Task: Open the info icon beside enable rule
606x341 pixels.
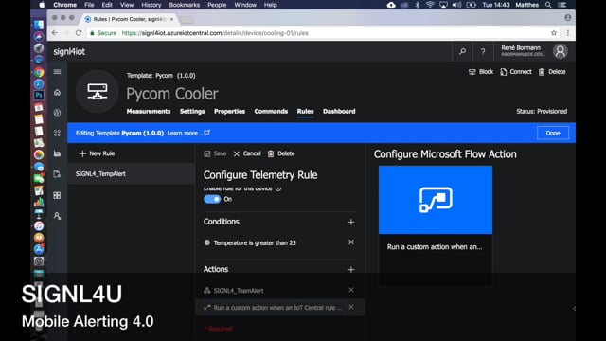Action: [277, 188]
